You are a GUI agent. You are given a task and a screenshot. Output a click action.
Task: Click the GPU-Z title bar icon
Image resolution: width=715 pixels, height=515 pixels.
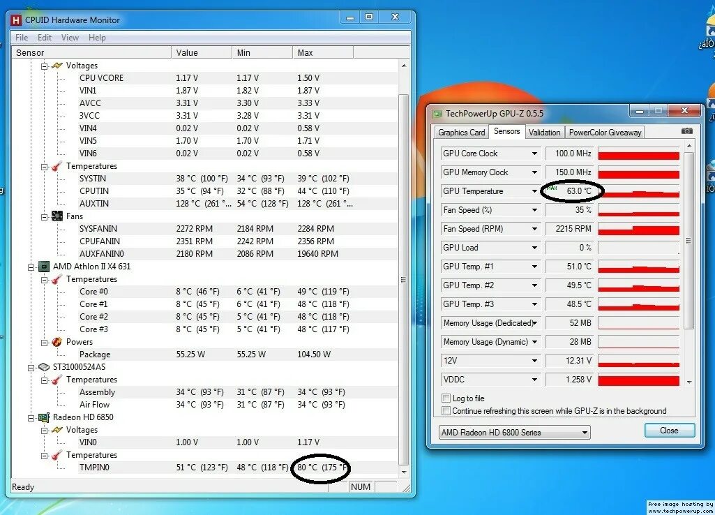tap(437, 114)
